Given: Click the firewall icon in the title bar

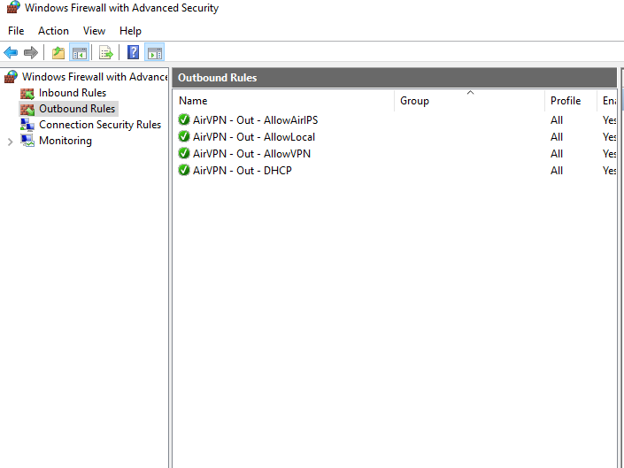Looking at the screenshot, I should pos(13,8).
